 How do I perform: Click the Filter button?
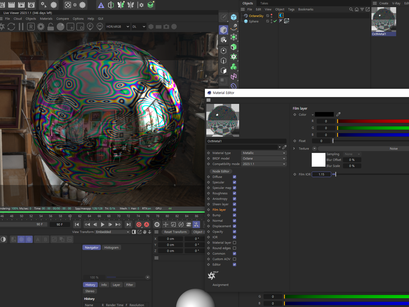pyautogui.click(x=130, y=285)
